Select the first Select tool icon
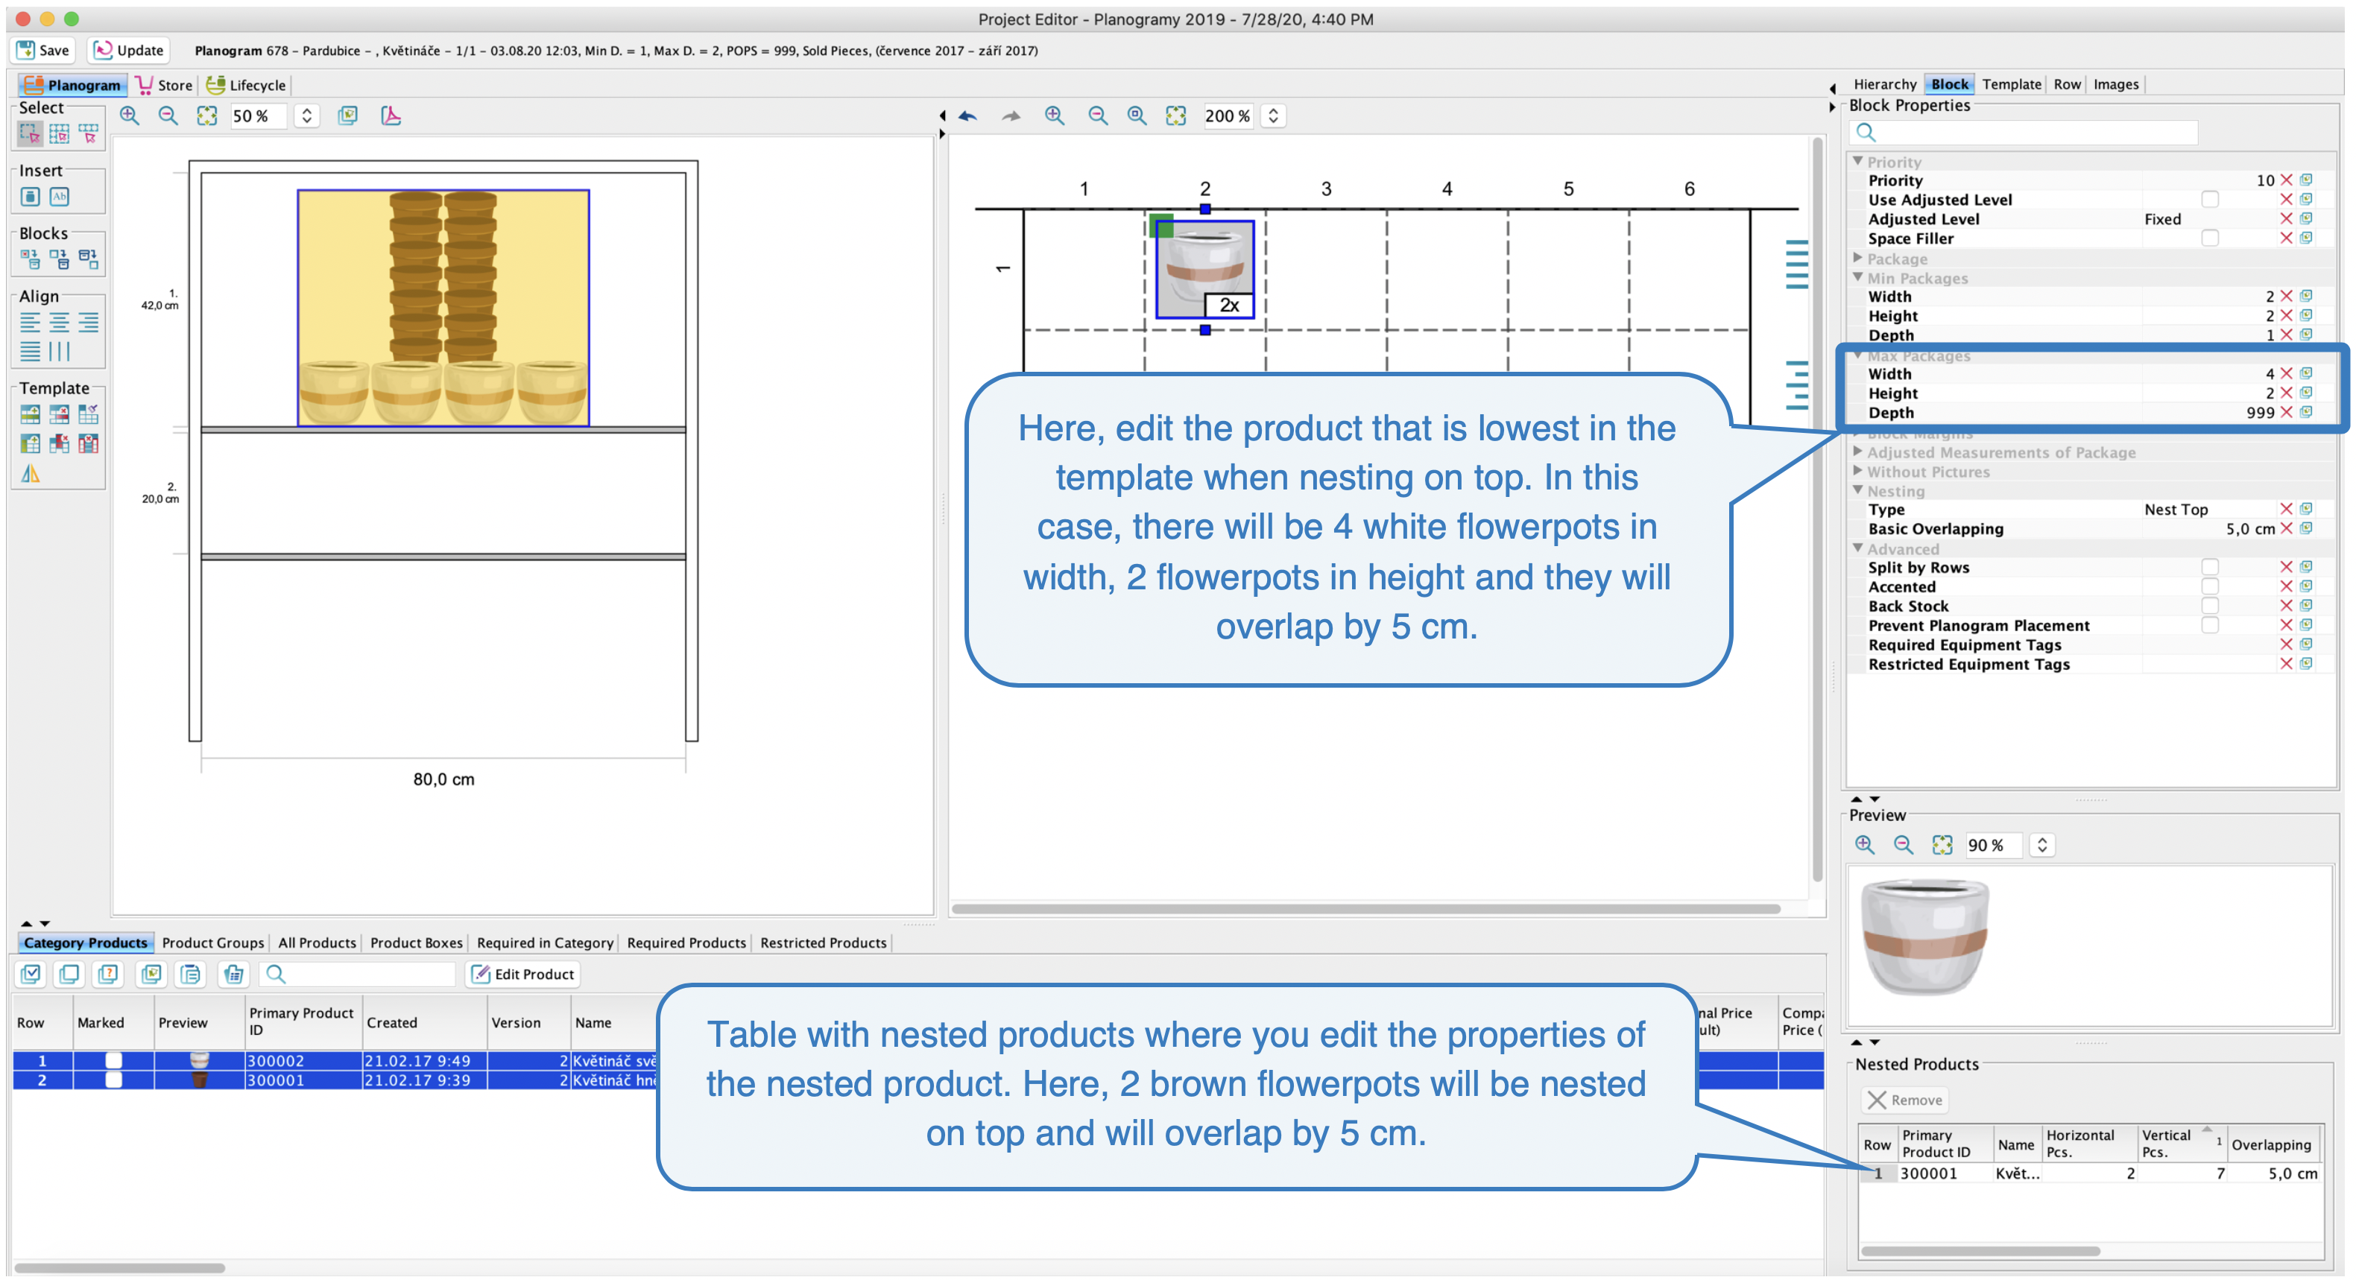The image size is (2356, 1280). 29,134
